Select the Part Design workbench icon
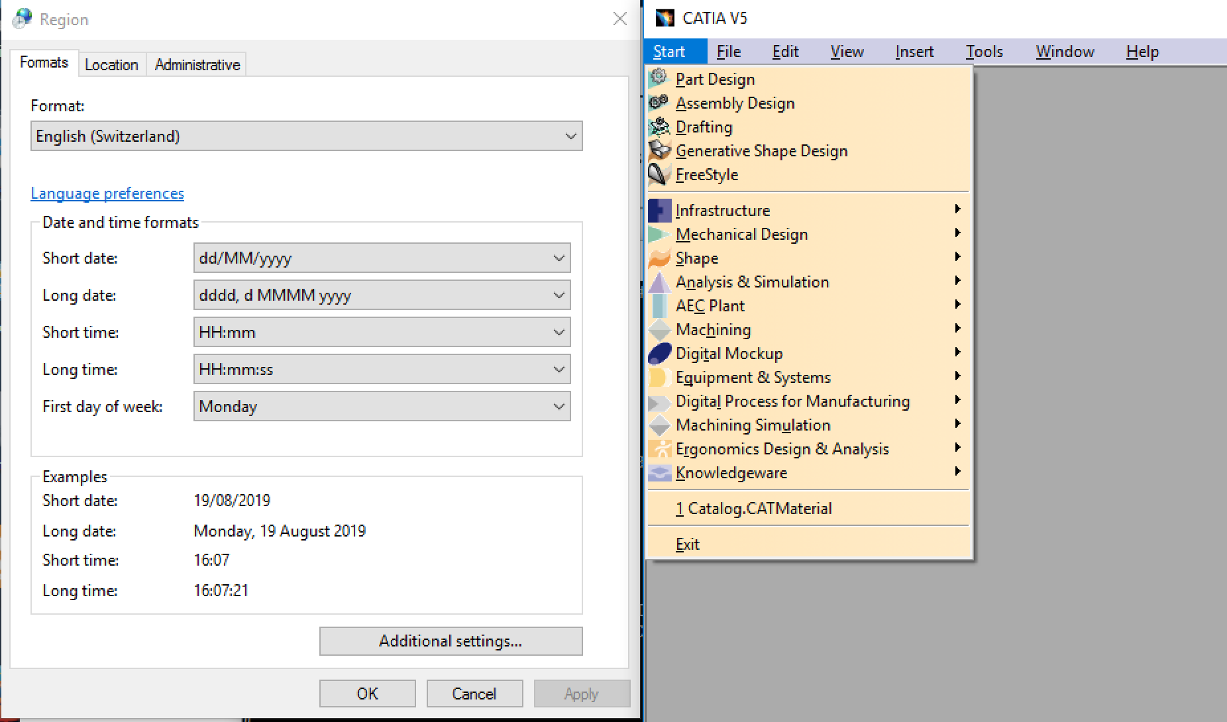Image resolution: width=1227 pixels, height=722 pixels. [659, 78]
